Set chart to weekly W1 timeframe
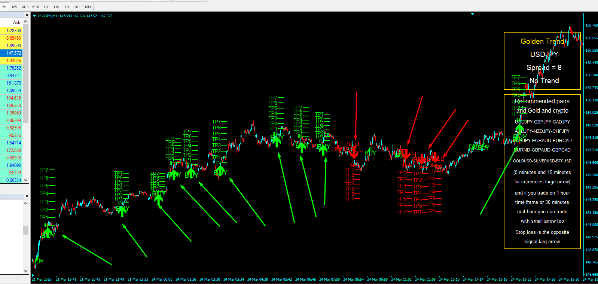This screenshot has width=598, height=284. (77, 7)
